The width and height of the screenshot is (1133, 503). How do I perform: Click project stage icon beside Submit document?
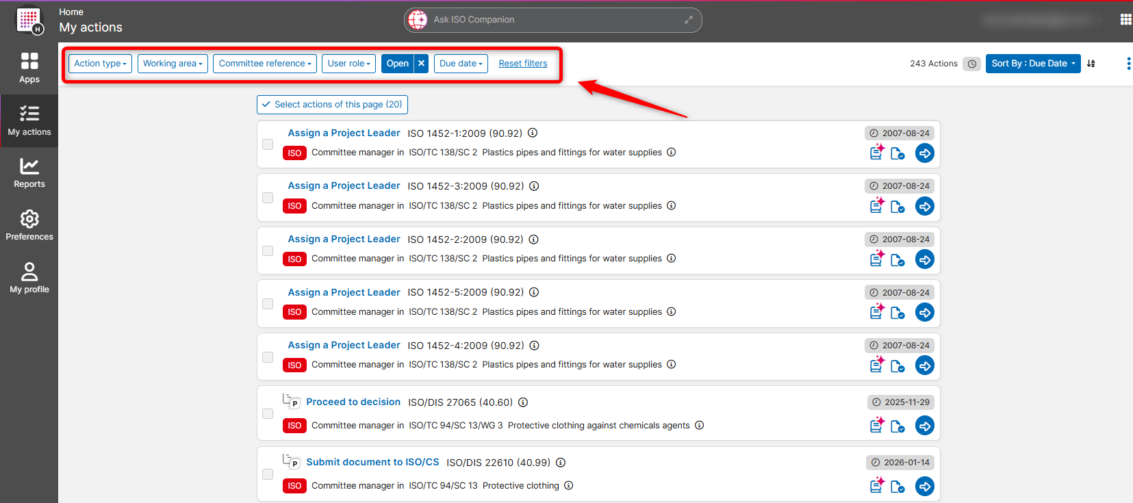point(292,461)
